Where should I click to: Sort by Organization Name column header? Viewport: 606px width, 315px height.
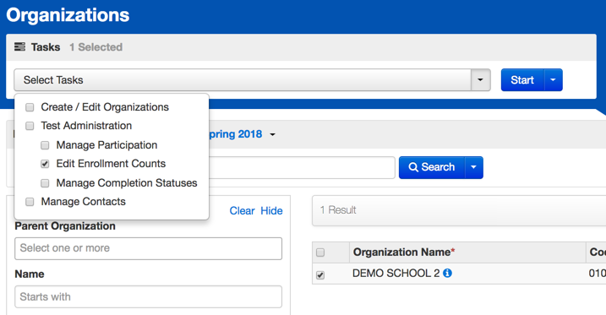404,252
